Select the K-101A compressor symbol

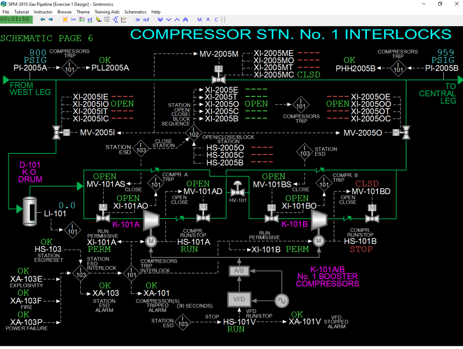(152, 220)
